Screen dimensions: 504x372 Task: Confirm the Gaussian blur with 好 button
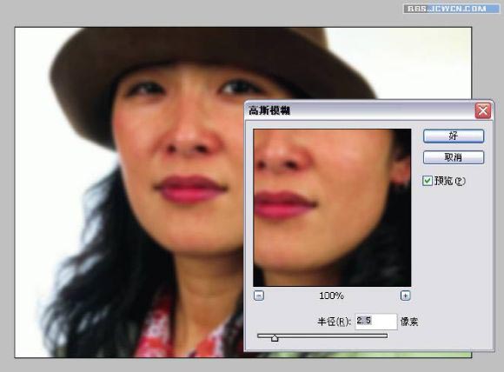pos(454,136)
